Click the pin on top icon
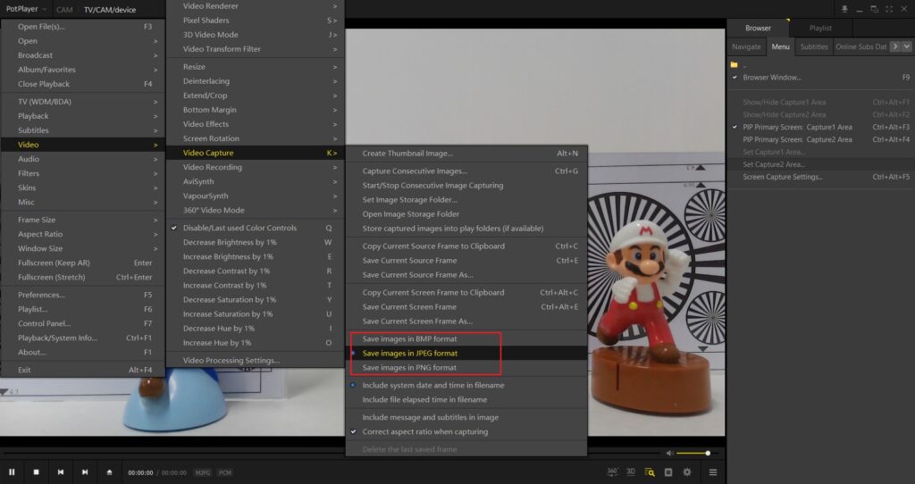This screenshot has width=915, height=484. point(844,9)
